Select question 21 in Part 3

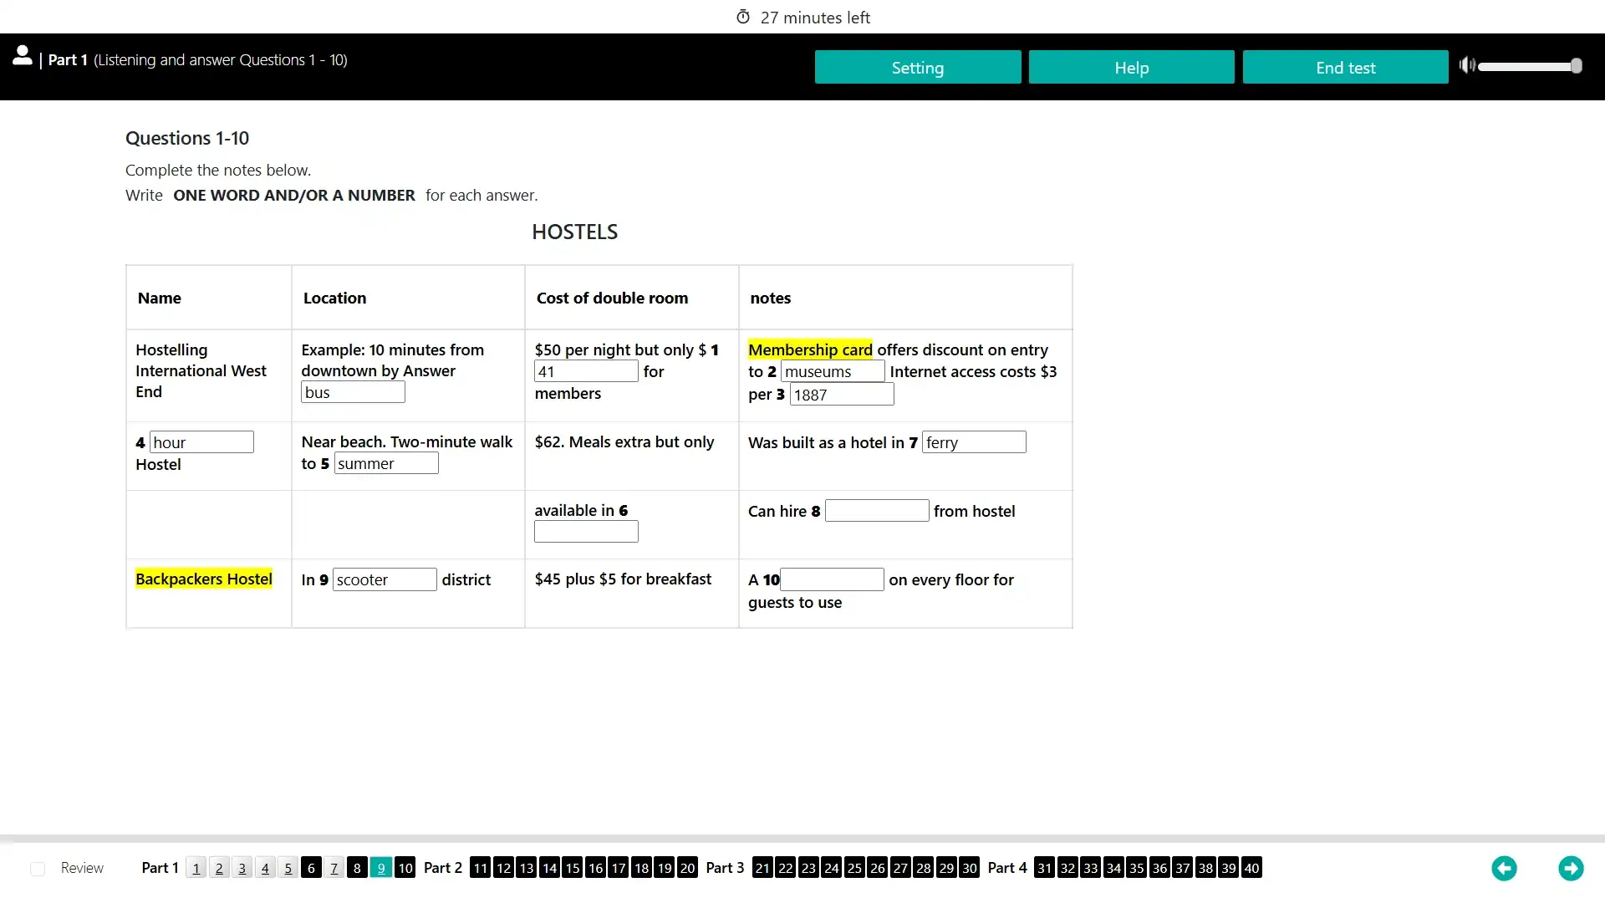(762, 868)
